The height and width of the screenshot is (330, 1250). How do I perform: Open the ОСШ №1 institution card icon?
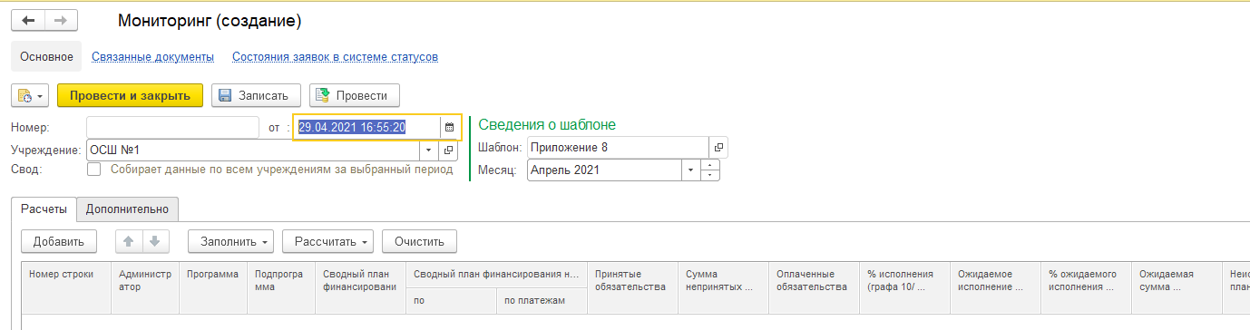click(x=449, y=150)
